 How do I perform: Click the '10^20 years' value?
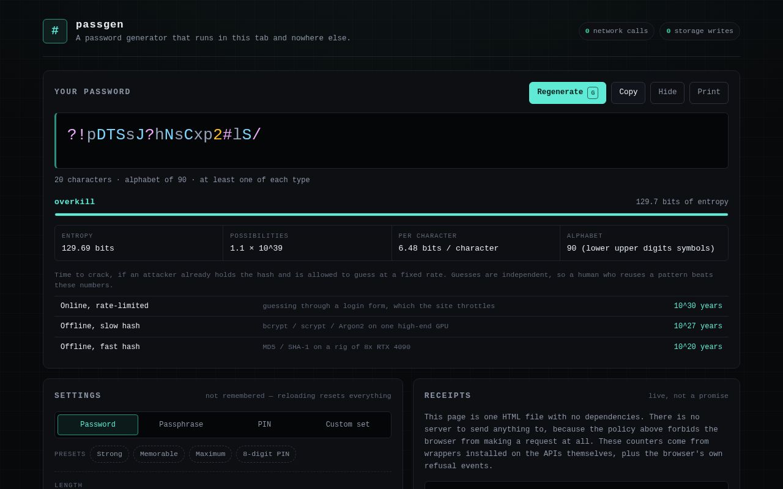click(x=698, y=347)
